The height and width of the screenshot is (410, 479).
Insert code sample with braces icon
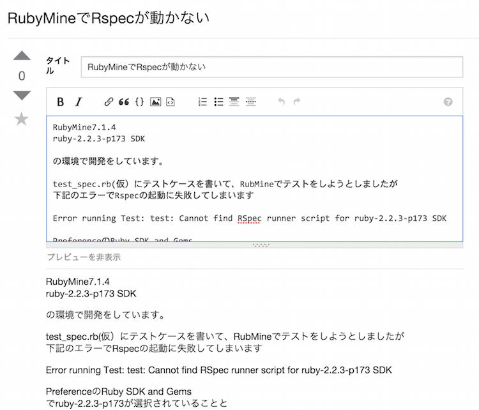(x=139, y=102)
